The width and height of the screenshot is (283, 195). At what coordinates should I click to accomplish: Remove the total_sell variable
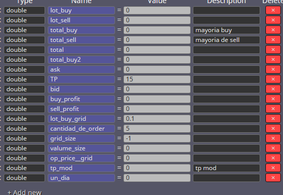click(273, 40)
